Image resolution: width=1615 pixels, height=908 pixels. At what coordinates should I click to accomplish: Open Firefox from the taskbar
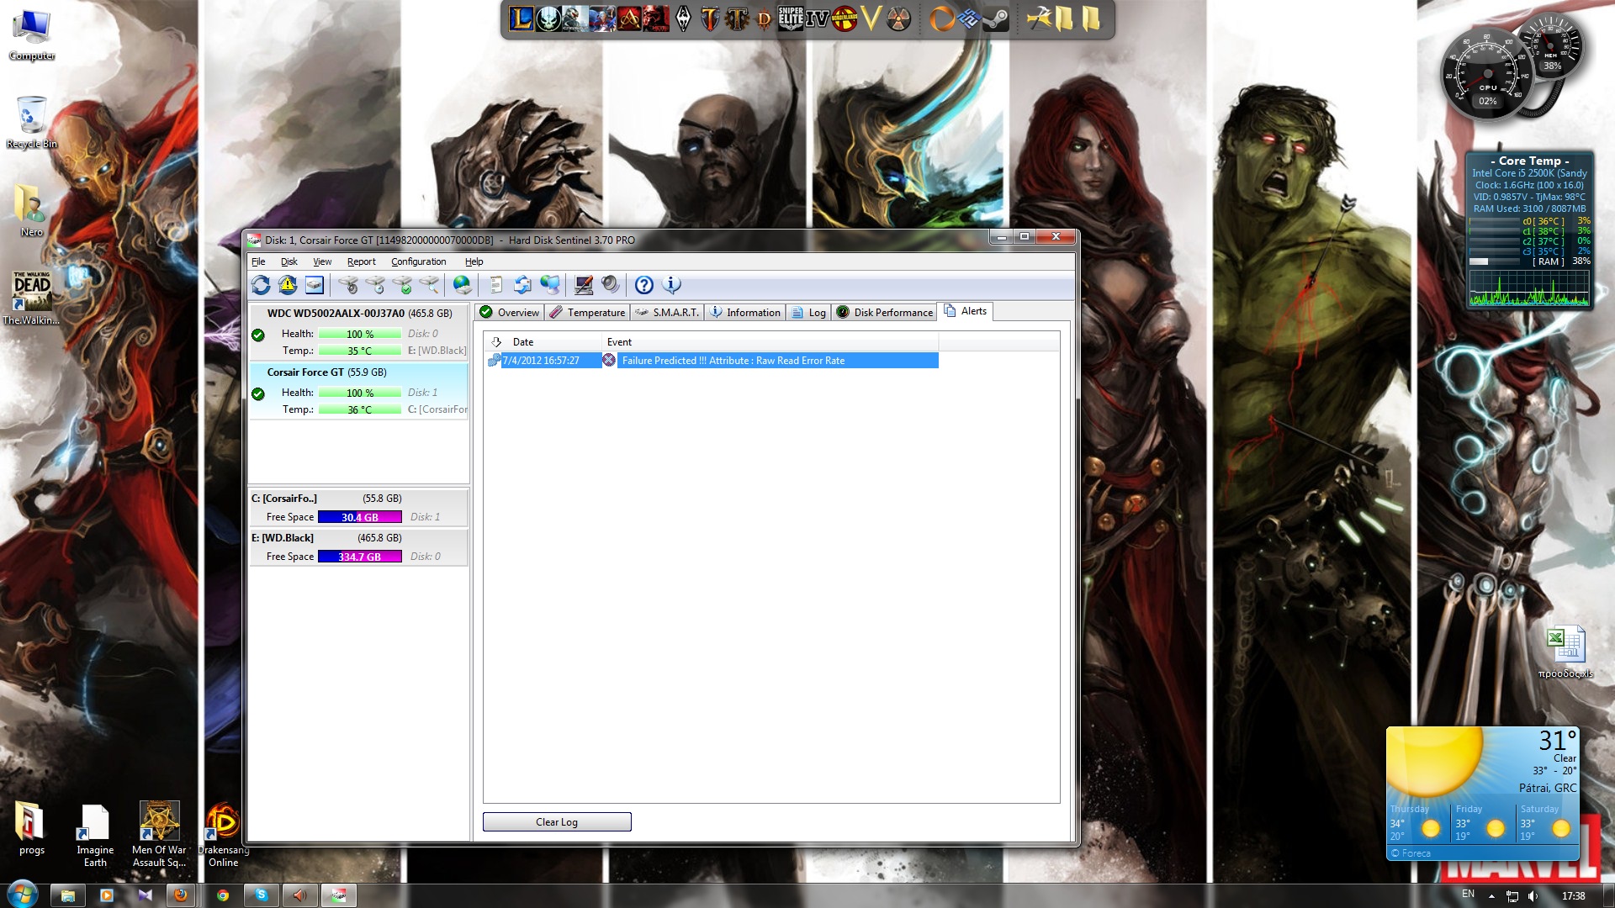pyautogui.click(x=180, y=895)
